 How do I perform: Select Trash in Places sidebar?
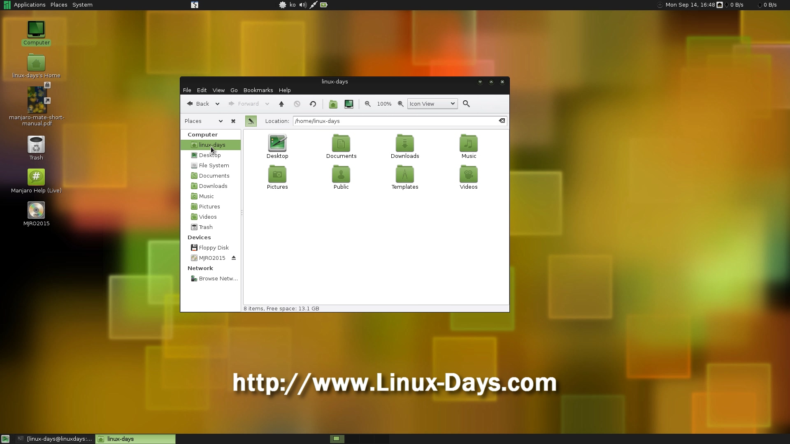(x=211, y=227)
